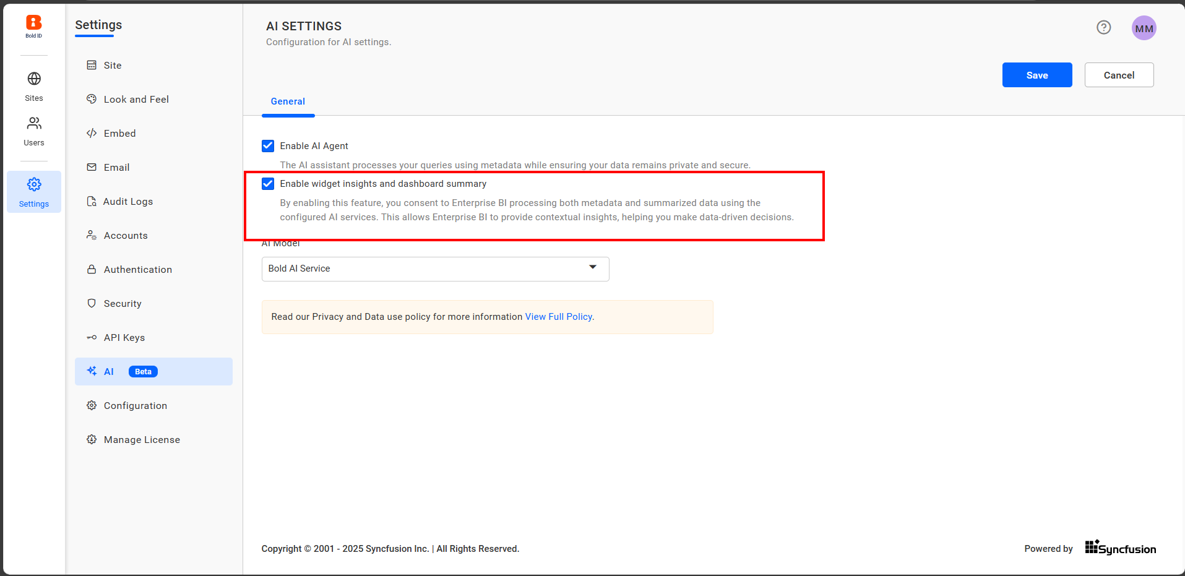Expand the AI Model dropdown arrow
Screen dimensions: 1185x576
(592, 267)
